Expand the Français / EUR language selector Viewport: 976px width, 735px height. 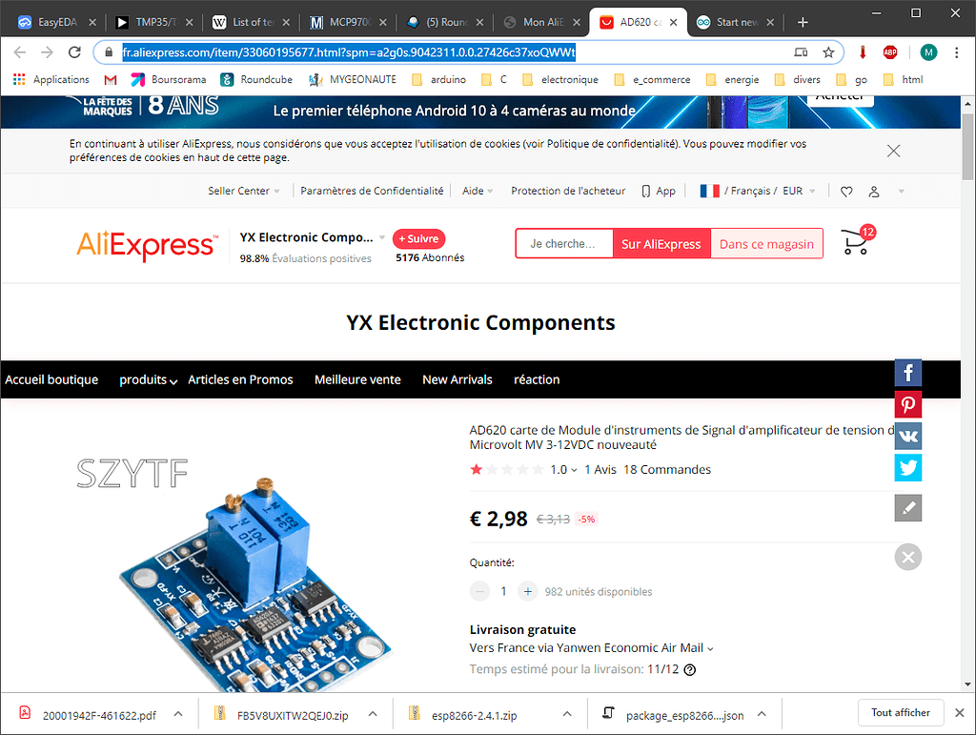(758, 191)
